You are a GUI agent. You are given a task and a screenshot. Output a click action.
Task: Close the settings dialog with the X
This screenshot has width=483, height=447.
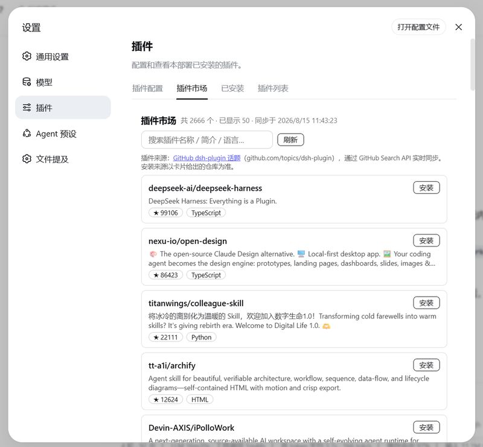pyautogui.click(x=458, y=27)
